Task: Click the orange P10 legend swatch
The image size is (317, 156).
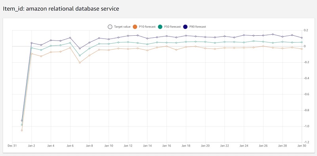Action: pos(135,27)
